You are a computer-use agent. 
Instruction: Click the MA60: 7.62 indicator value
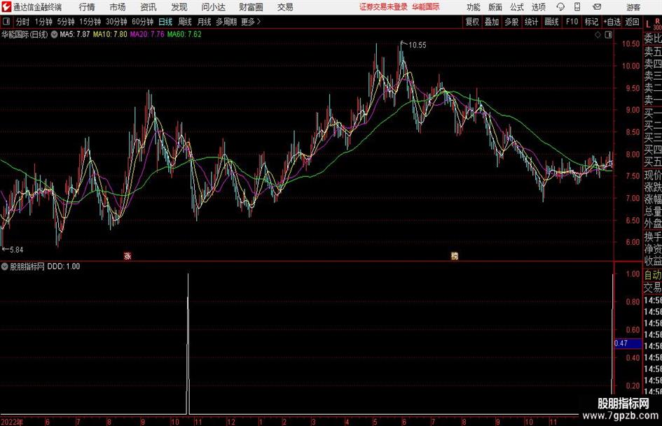[184, 34]
